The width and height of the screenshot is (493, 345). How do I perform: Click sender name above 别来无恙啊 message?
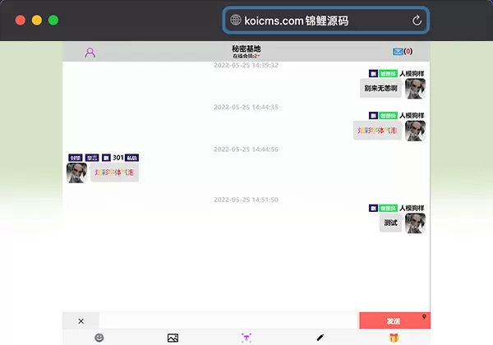tap(412, 74)
